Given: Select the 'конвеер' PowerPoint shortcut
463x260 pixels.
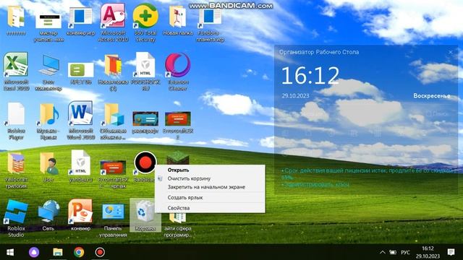Looking at the screenshot, I should click(80, 215).
